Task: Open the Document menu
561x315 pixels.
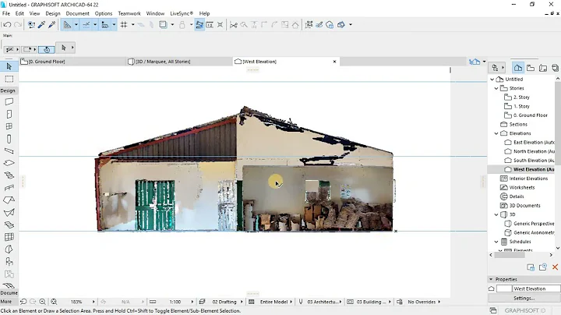Action: (x=77, y=13)
